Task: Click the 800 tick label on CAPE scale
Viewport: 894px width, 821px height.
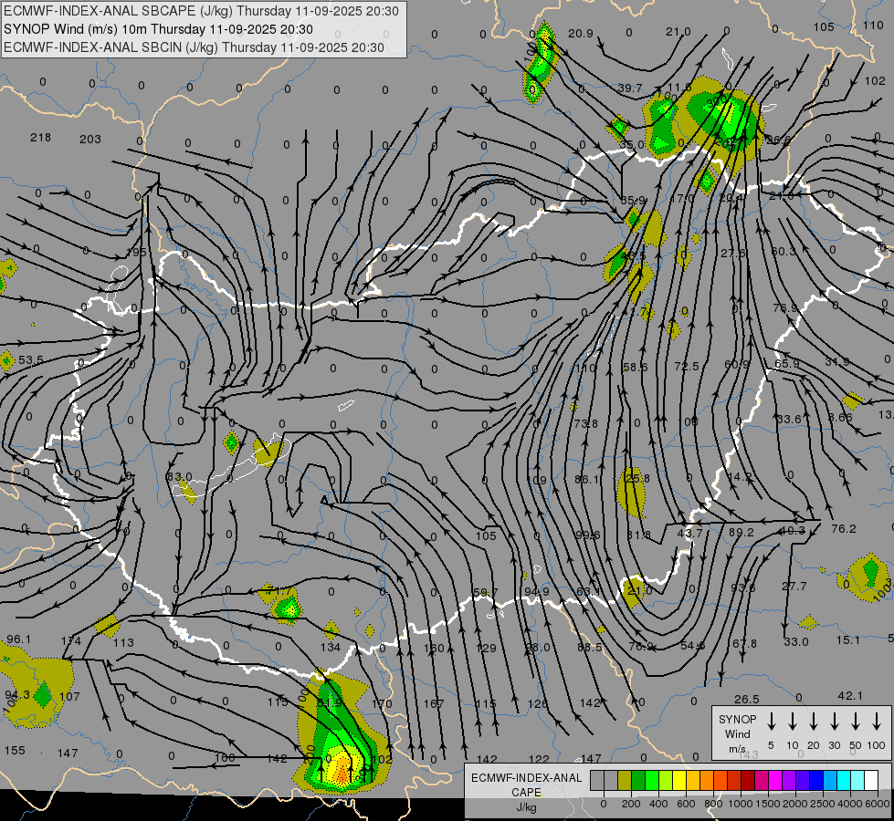Action: tap(713, 804)
